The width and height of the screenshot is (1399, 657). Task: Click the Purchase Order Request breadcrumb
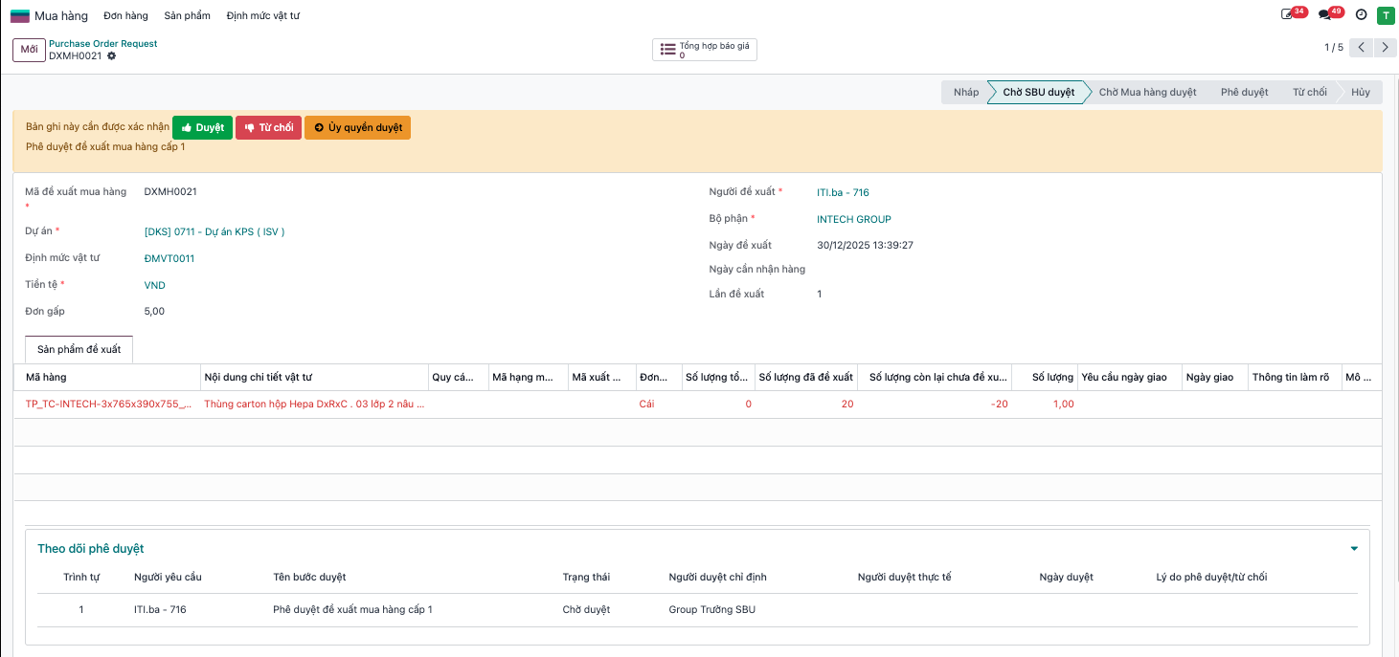[103, 44]
